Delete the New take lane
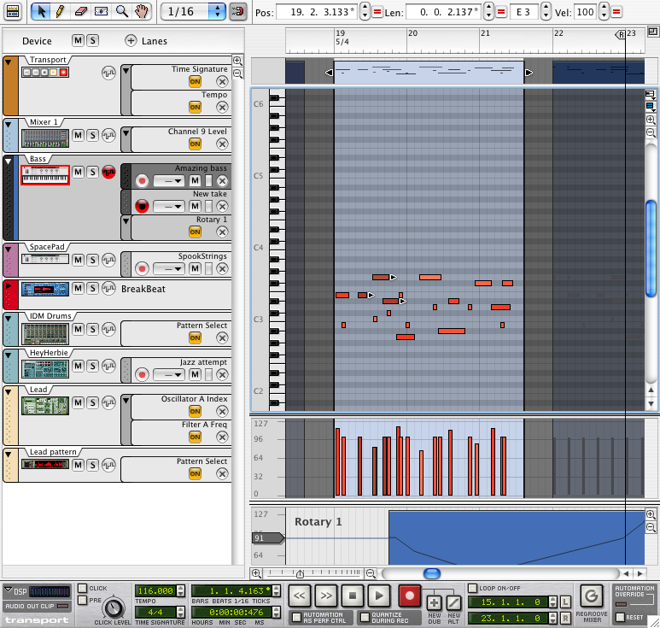 222,206
